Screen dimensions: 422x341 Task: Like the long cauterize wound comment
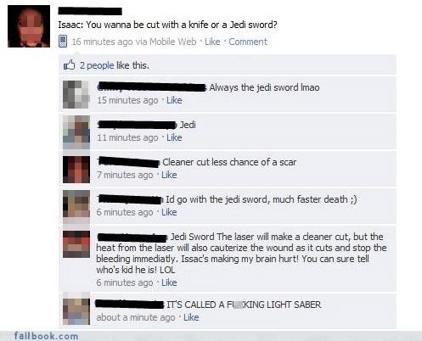[x=169, y=282]
